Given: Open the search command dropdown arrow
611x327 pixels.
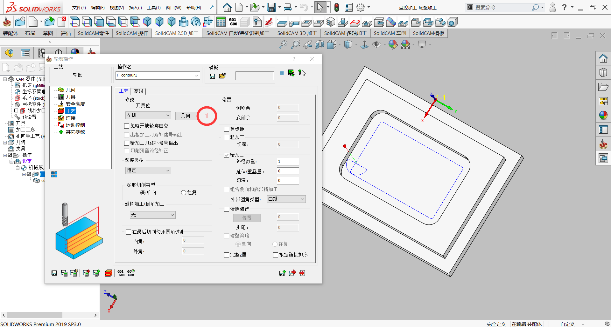Looking at the screenshot, I should 542,7.
